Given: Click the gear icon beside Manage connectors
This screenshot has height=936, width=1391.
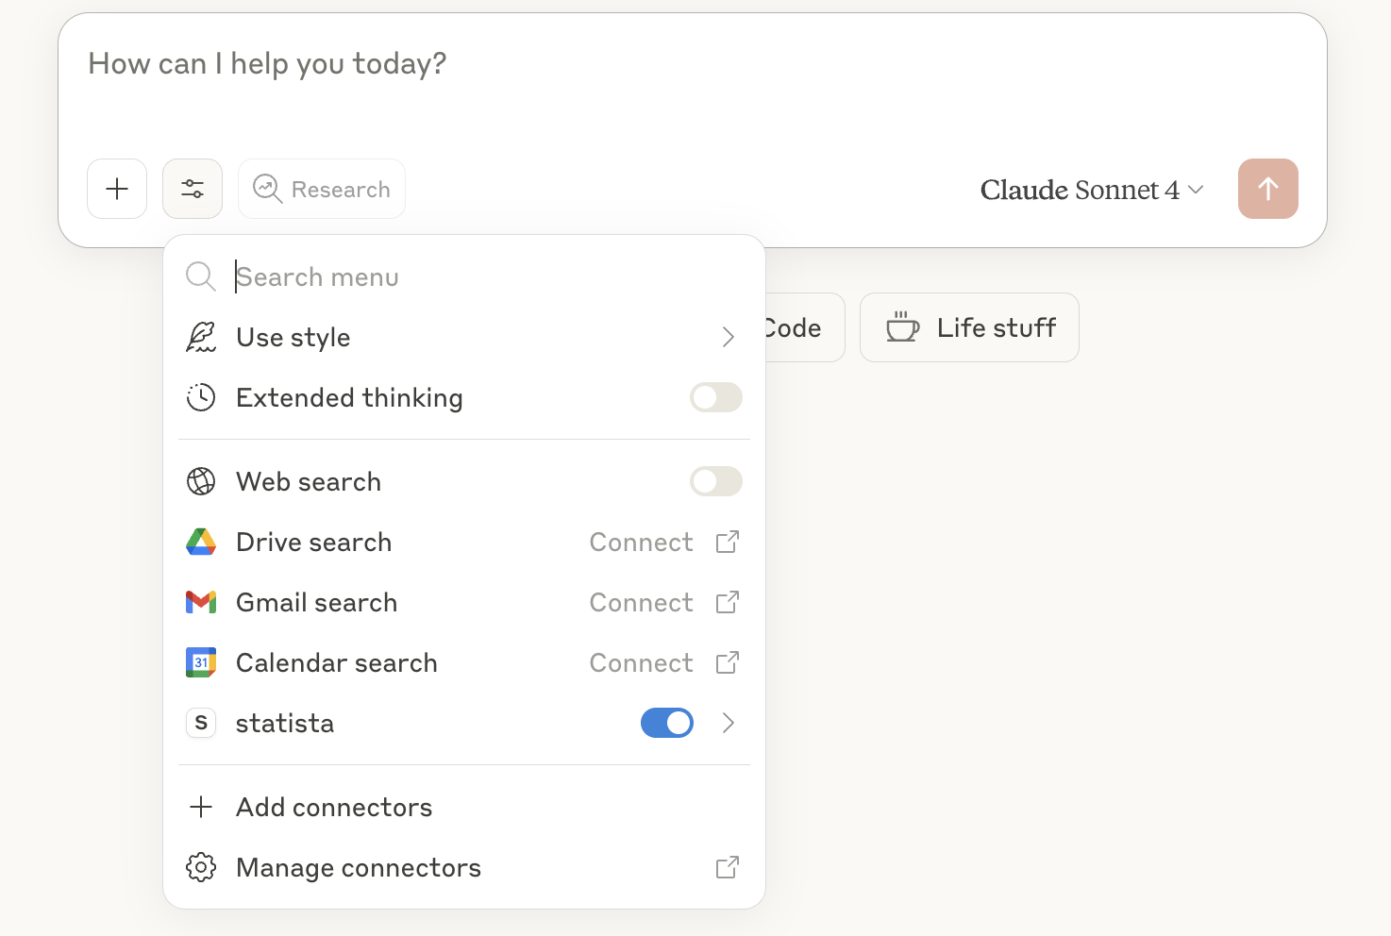Looking at the screenshot, I should [201, 867].
